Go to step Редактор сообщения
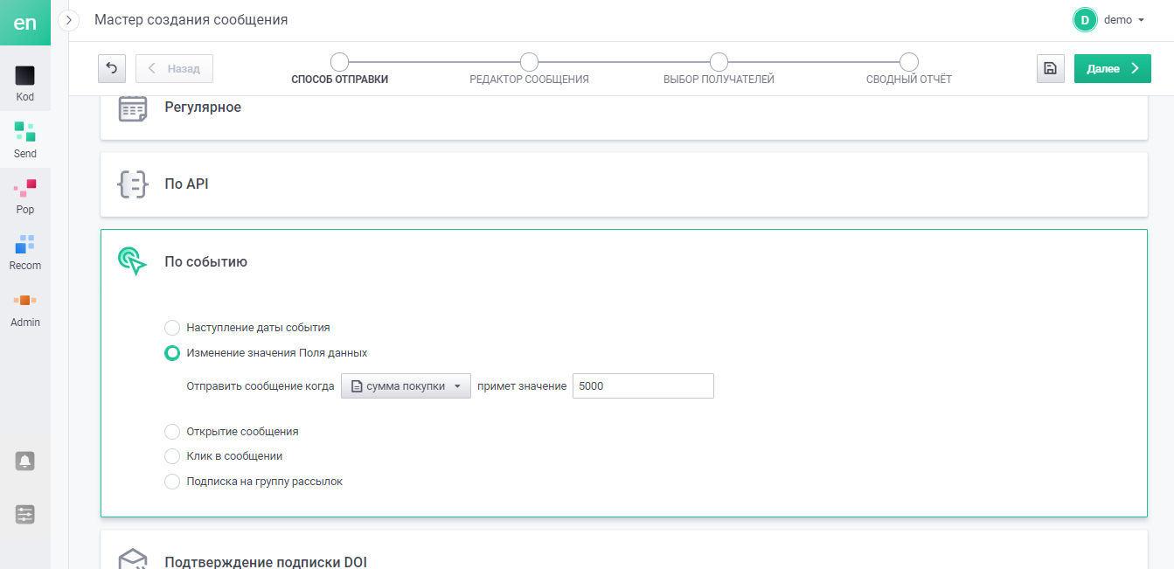This screenshot has height=569, width=1174. click(x=529, y=68)
